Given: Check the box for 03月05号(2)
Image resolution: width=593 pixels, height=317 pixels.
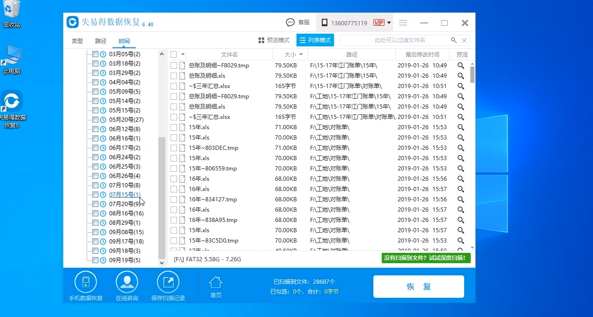Looking at the screenshot, I should pos(95,54).
